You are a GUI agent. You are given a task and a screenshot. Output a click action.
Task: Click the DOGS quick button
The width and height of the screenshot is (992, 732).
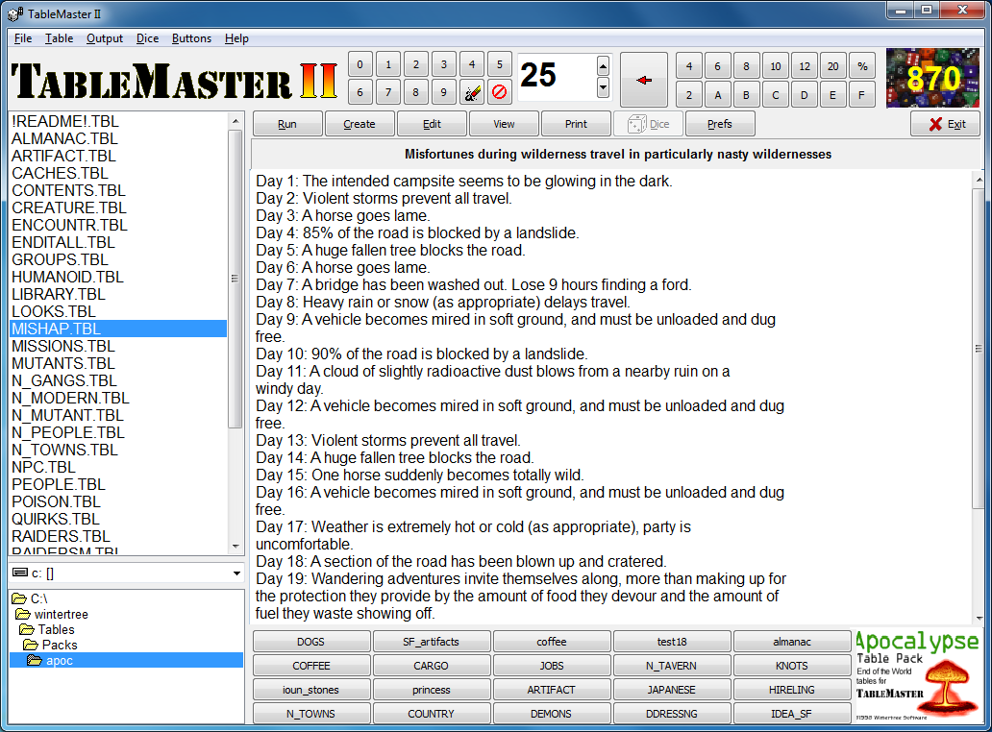tap(310, 642)
